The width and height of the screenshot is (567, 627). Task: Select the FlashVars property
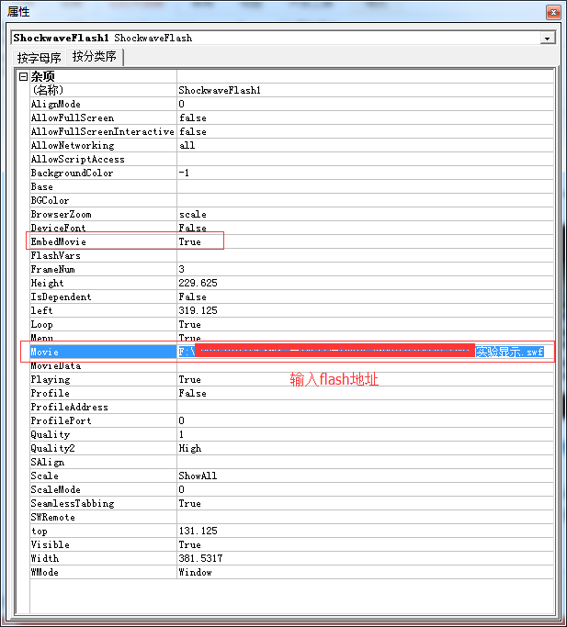pyautogui.click(x=103, y=255)
